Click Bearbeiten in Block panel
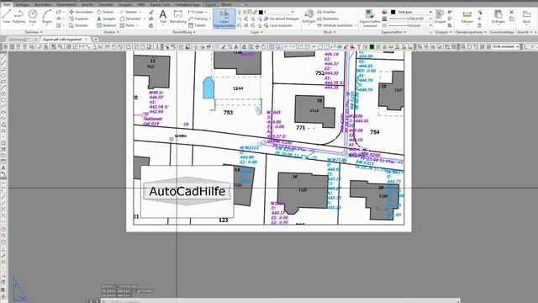Viewport: 538px width, 303px height. pos(328,19)
